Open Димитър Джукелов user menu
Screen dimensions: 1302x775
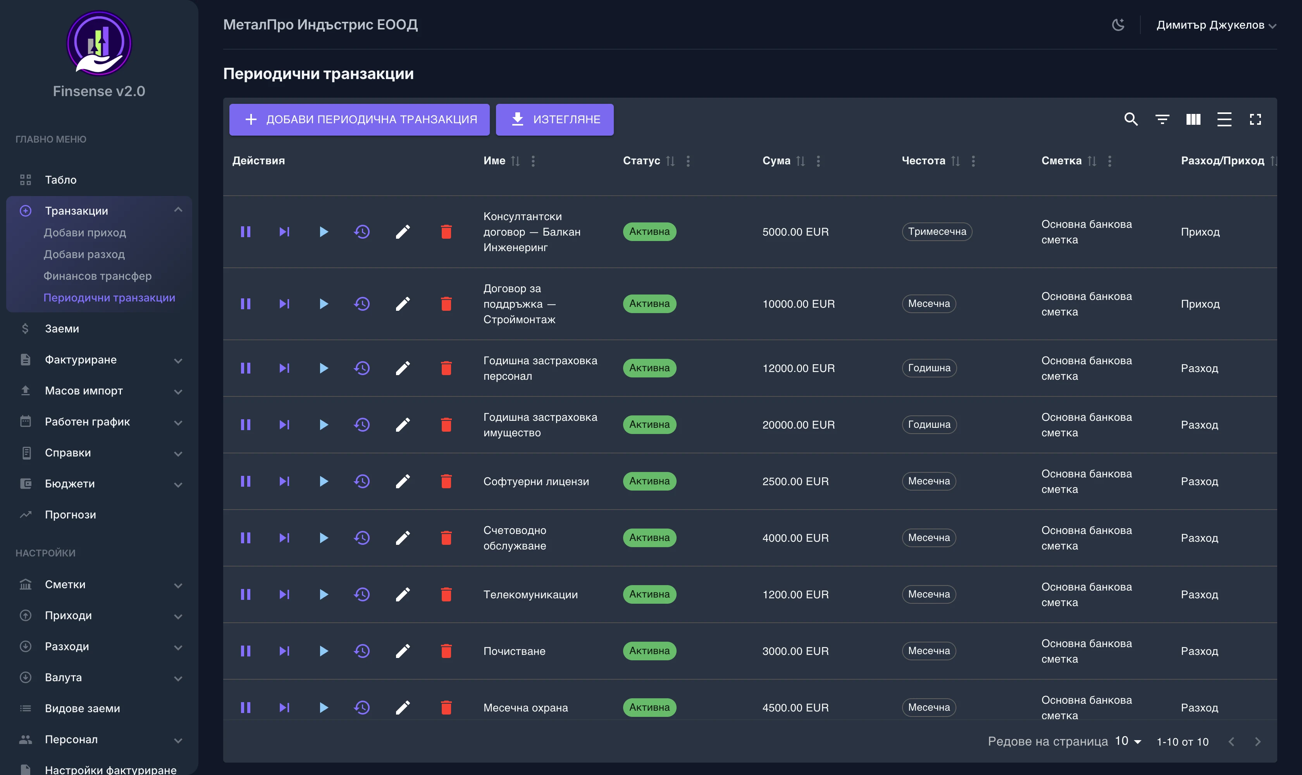[1216, 25]
